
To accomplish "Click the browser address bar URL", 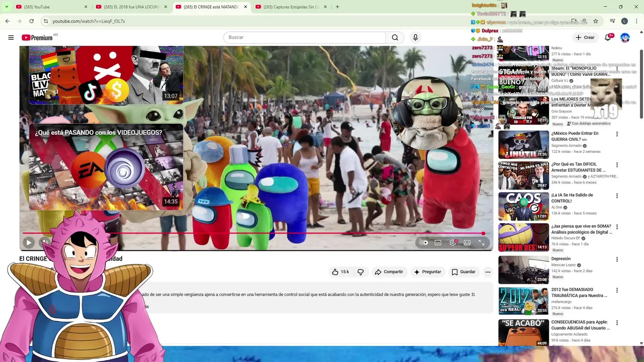I will point(89,21).
